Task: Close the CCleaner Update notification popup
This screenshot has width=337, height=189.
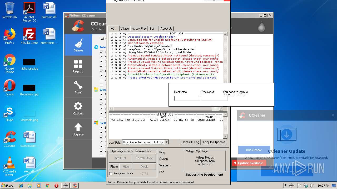Action: point(333,115)
